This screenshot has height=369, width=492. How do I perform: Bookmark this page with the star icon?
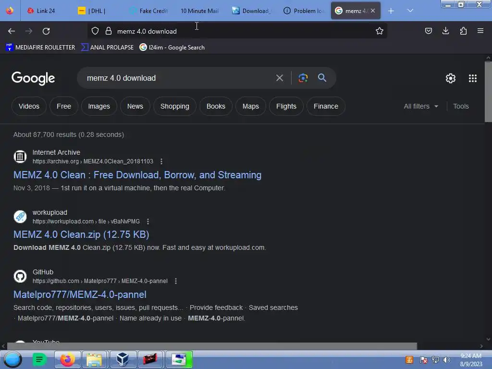click(x=380, y=31)
